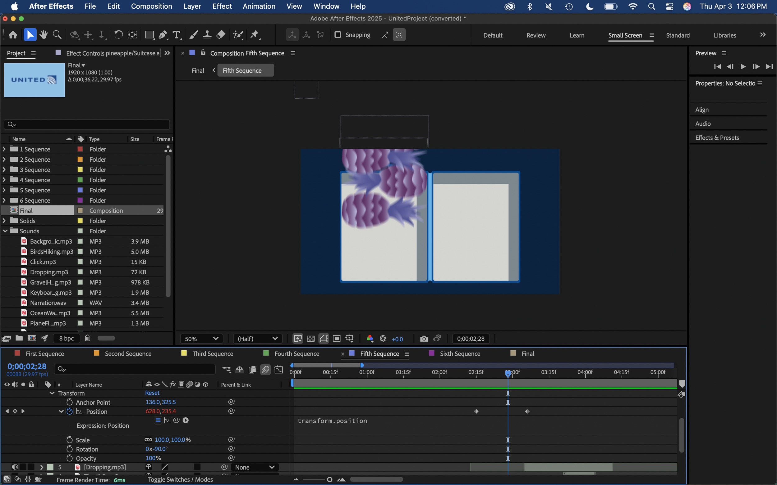The height and width of the screenshot is (485, 777).
Task: Expand the 3 Sequence folder
Action: (4, 170)
